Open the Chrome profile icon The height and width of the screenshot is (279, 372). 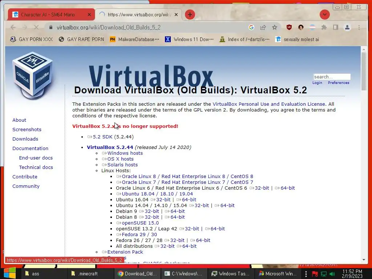(x=347, y=27)
